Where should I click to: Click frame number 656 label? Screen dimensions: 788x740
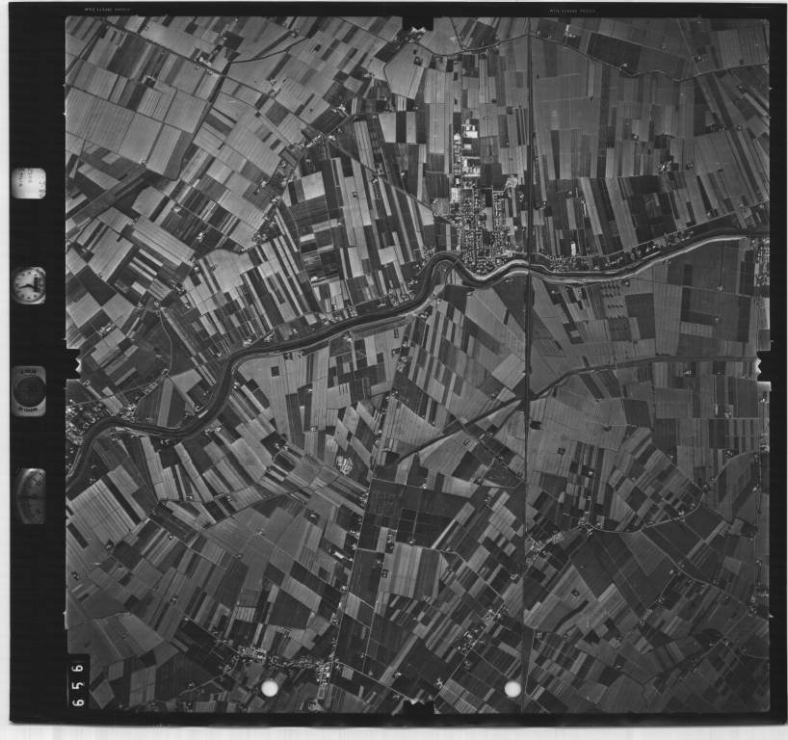(78, 683)
